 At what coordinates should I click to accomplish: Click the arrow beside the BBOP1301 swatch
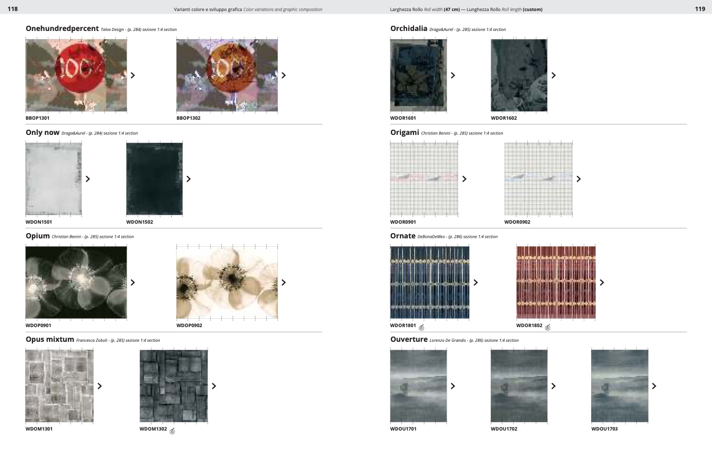[x=133, y=75]
